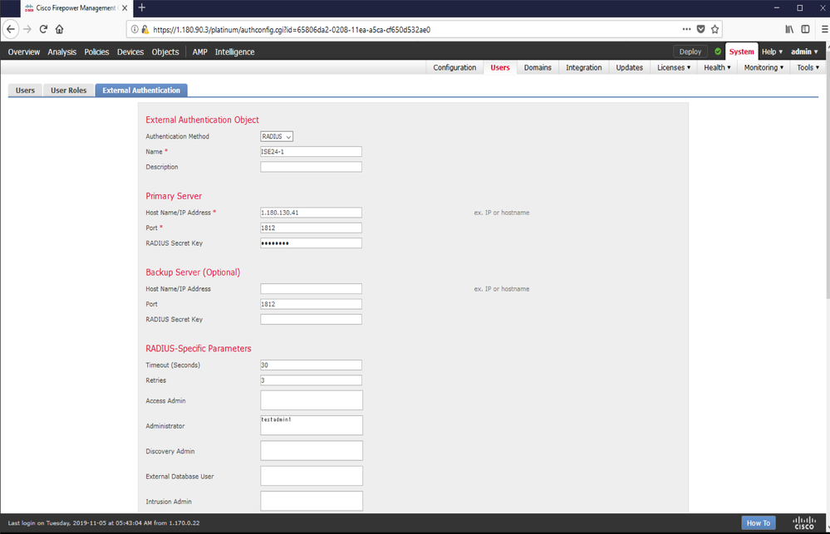Open the Analysis menu
This screenshot has height=534, width=830.
point(62,51)
